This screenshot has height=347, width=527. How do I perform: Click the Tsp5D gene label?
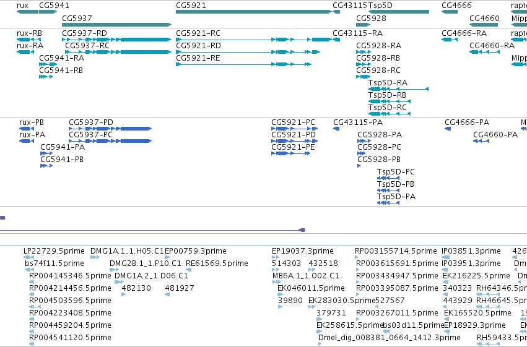tap(380, 6)
